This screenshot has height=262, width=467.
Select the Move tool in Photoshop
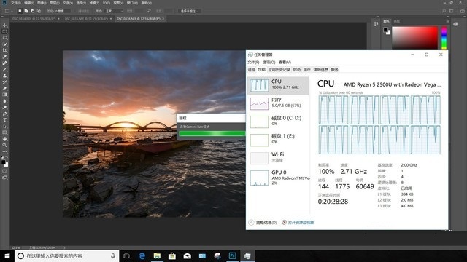(4, 25)
